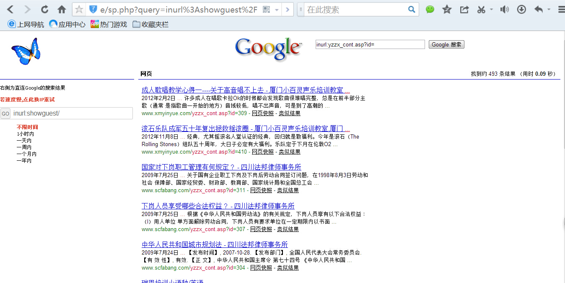Focus the sidebar field with inurl:showguest/
Image resolution: width=565 pixels, height=283 pixels.
point(72,113)
